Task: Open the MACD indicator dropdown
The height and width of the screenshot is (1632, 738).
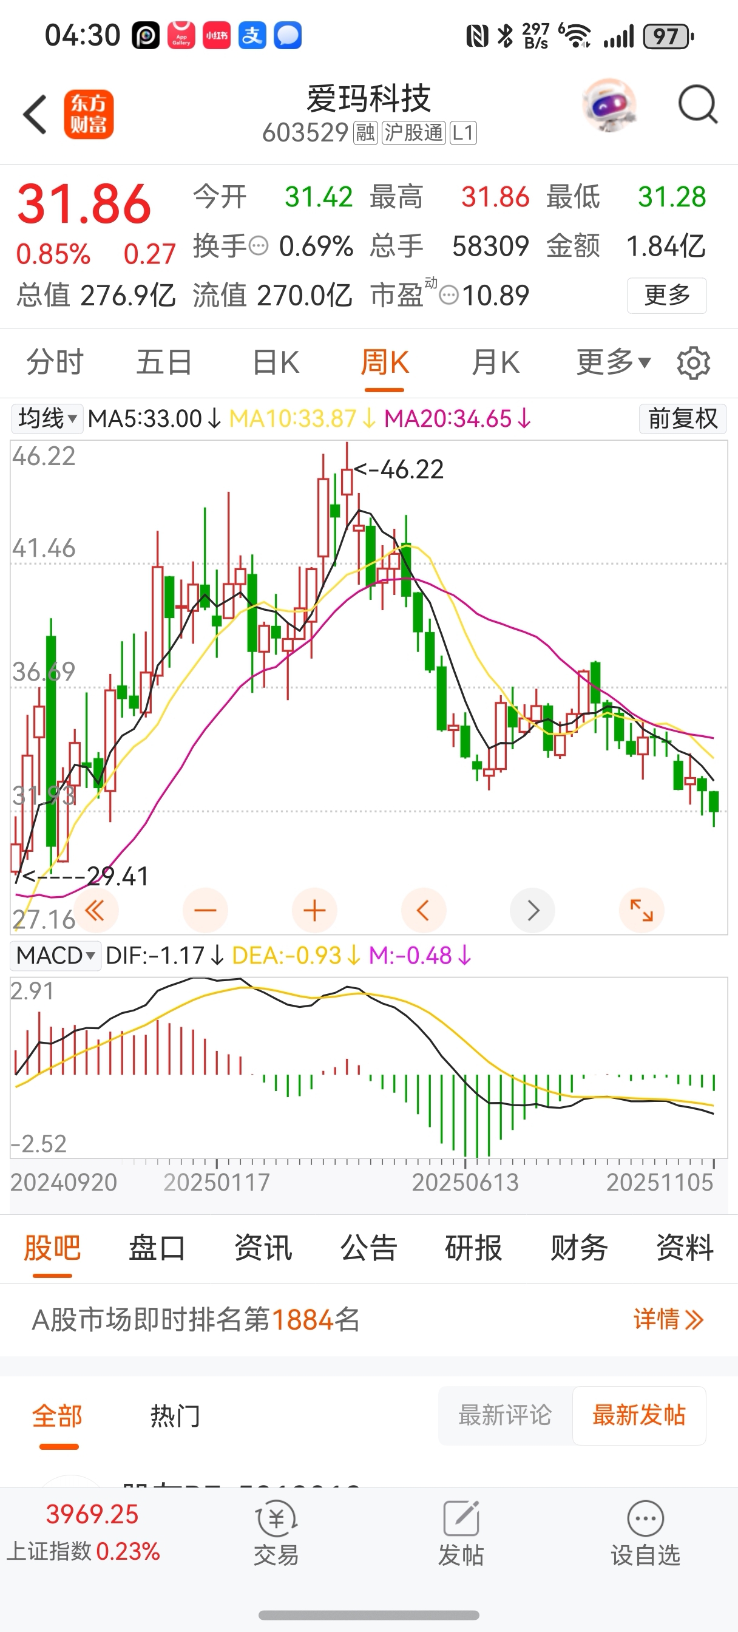Action: pos(56,956)
